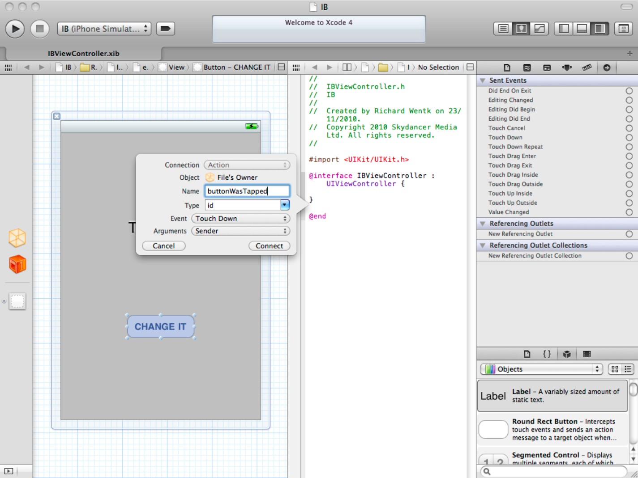The height and width of the screenshot is (478, 638).
Task: Select the First Responder cube in dock
Action: coord(17,264)
